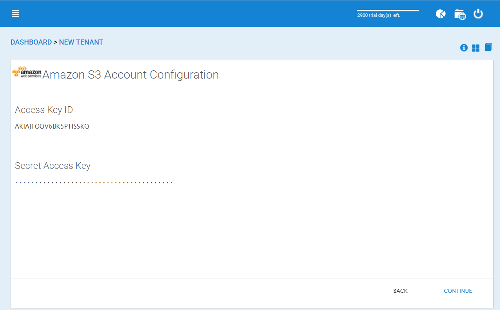This screenshot has height=310, width=500.
Task: Open the folder with globe icon
Action: 460,14
